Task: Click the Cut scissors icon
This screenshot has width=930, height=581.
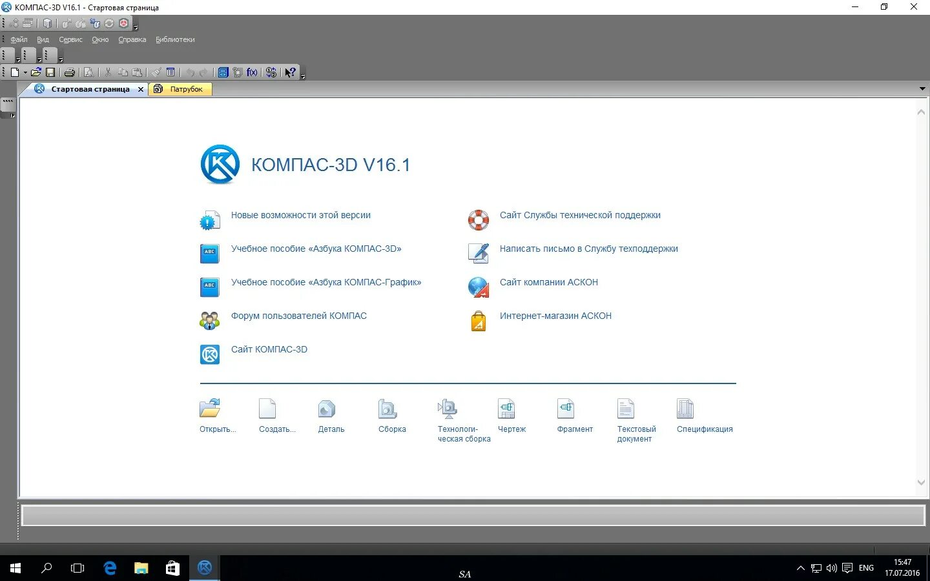Action: [108, 72]
